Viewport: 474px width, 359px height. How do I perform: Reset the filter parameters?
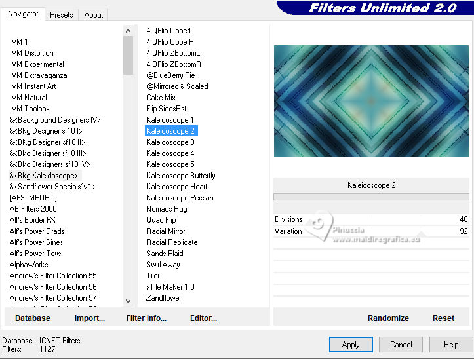[443, 318]
